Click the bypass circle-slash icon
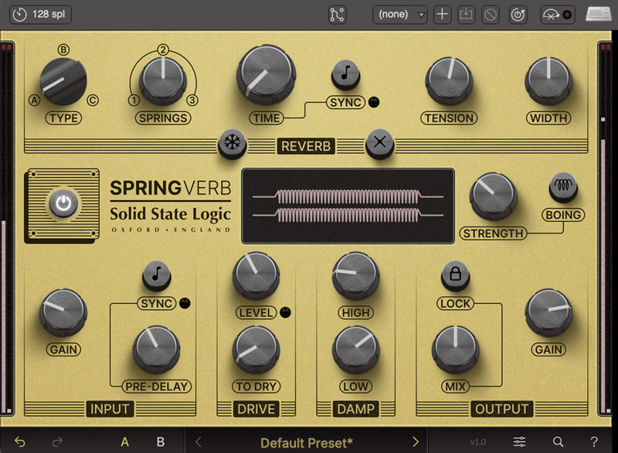Viewport: 618px width, 453px height. tap(491, 15)
